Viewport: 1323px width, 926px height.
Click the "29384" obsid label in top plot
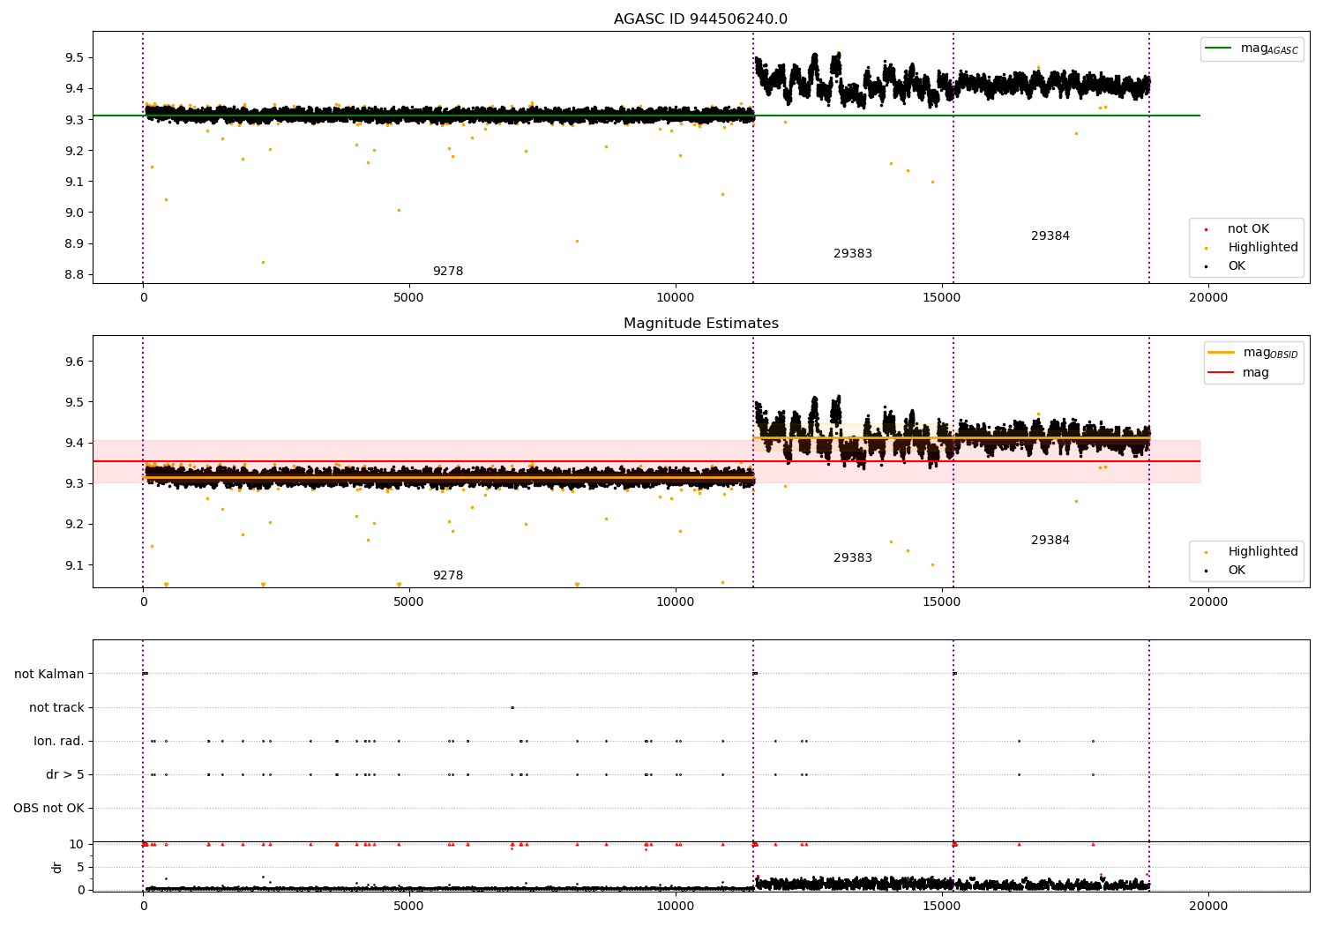(x=1050, y=236)
